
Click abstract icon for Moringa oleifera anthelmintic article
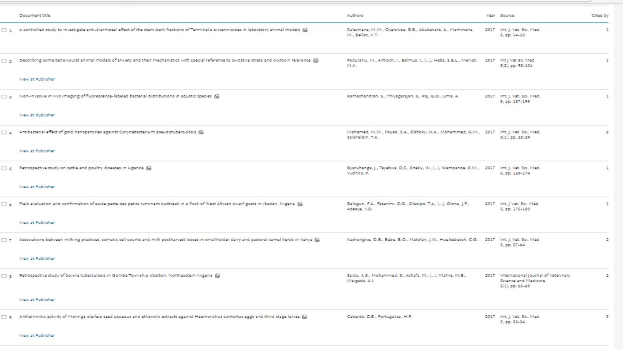305,317
